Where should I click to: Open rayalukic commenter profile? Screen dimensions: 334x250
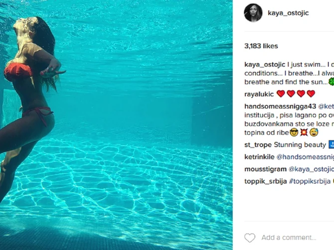[259, 94]
